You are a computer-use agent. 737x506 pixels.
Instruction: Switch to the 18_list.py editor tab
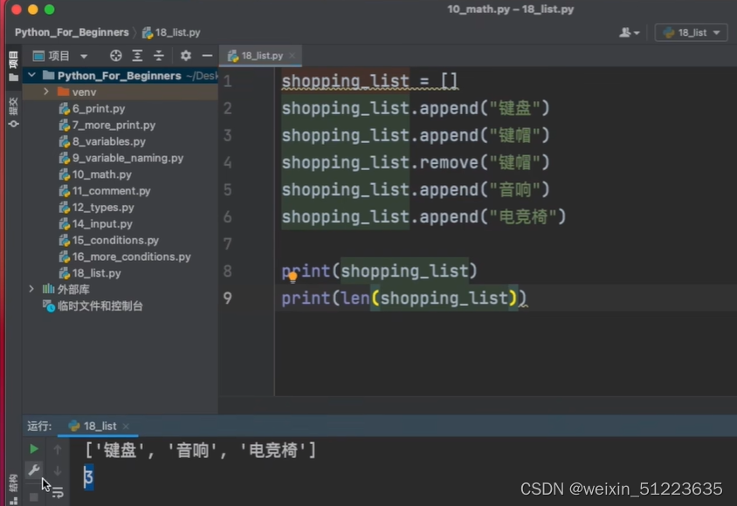[259, 55]
